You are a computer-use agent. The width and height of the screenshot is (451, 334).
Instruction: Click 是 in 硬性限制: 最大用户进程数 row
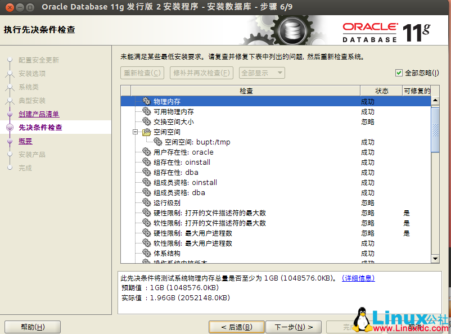[x=407, y=233]
